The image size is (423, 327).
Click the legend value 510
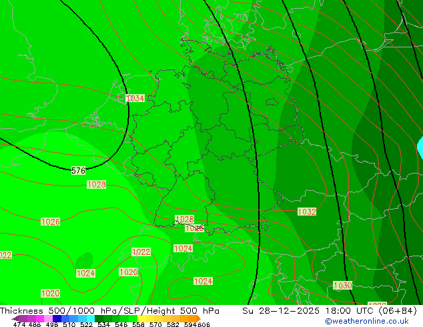69,324
